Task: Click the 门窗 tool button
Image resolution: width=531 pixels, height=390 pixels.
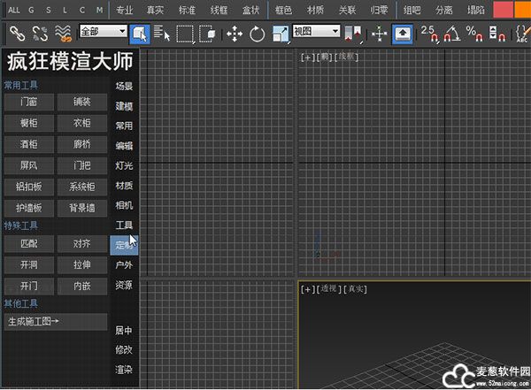Action: [28, 102]
